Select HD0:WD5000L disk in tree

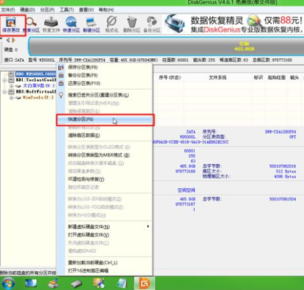click(x=35, y=74)
